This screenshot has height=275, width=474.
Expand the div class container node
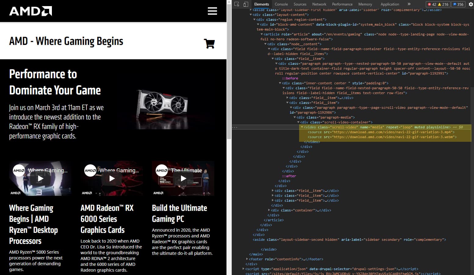[269, 210]
